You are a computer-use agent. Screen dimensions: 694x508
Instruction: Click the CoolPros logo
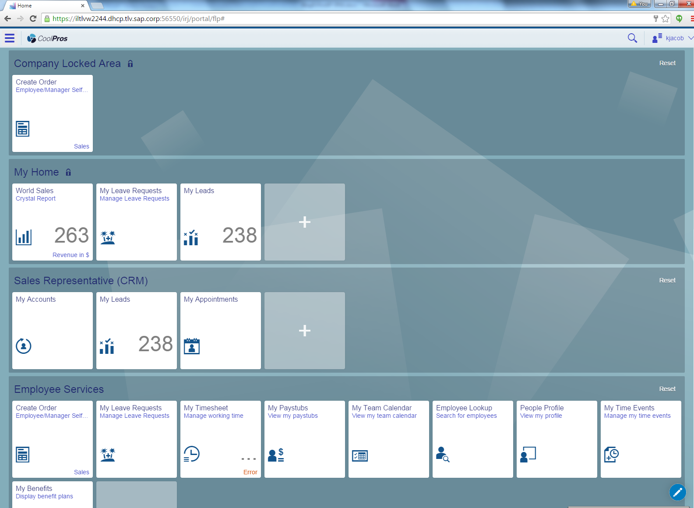[x=47, y=39]
